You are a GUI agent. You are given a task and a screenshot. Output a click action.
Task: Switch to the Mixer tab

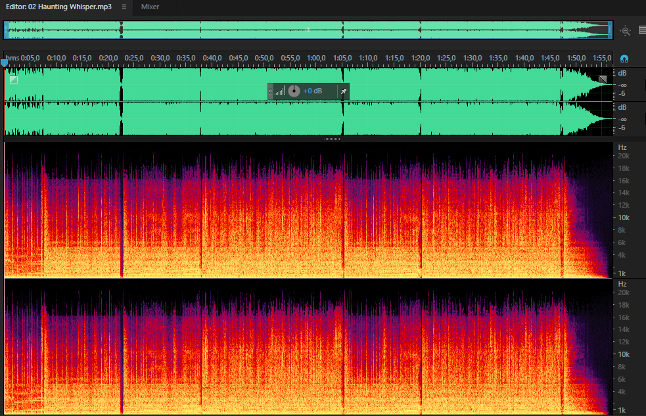150,7
